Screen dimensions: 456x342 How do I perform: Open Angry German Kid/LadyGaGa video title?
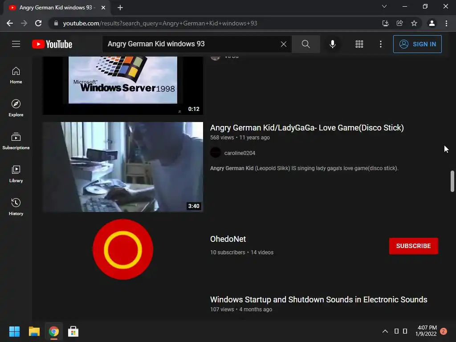pos(307,128)
